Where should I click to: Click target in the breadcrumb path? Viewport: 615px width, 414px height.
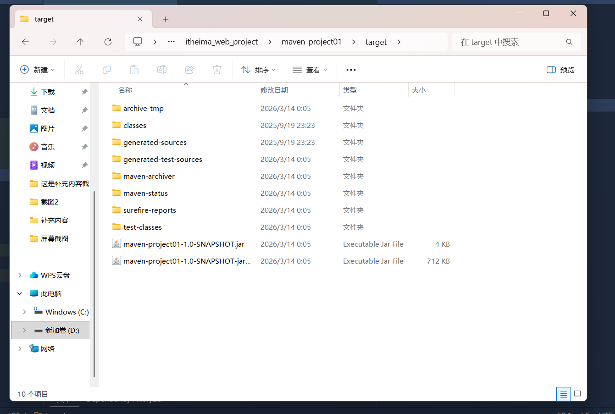pyautogui.click(x=376, y=42)
